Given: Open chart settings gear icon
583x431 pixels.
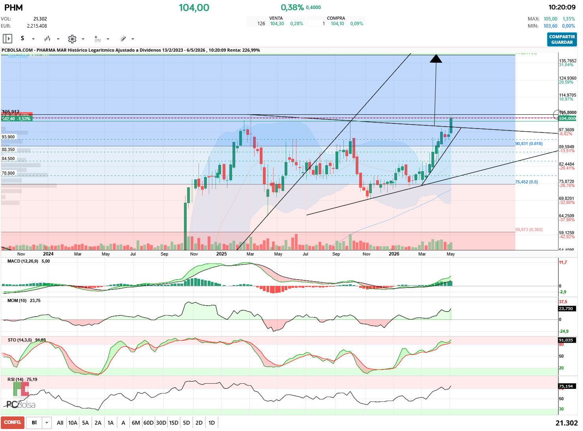Looking at the screenshot, I should [x=72, y=39].
